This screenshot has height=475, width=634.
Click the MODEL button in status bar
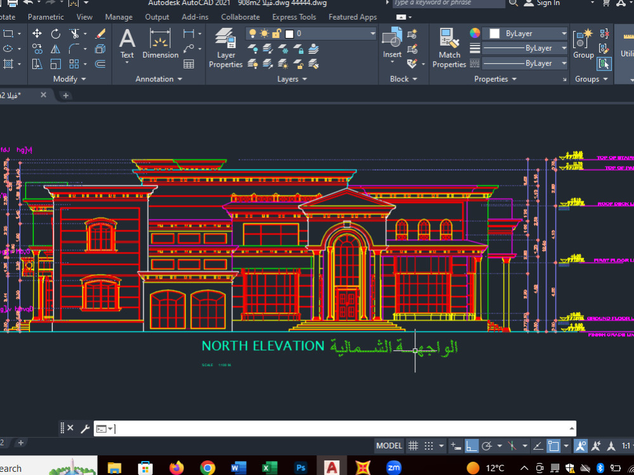(389, 445)
